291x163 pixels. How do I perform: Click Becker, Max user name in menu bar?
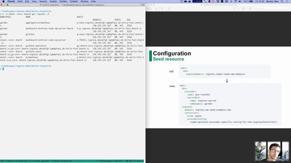coord(272,1)
